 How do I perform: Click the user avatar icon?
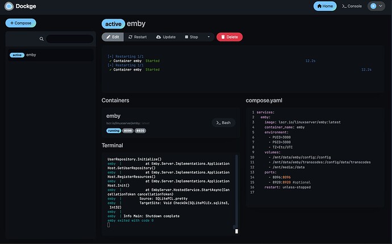point(373,6)
